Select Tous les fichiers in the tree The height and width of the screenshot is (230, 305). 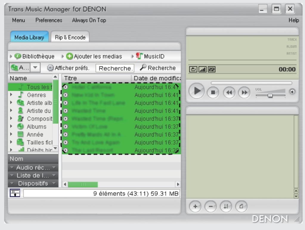click(x=30, y=87)
